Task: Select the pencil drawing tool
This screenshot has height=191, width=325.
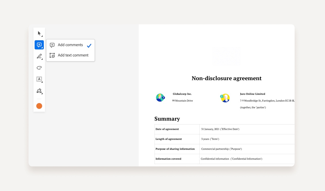Action: (x=39, y=56)
